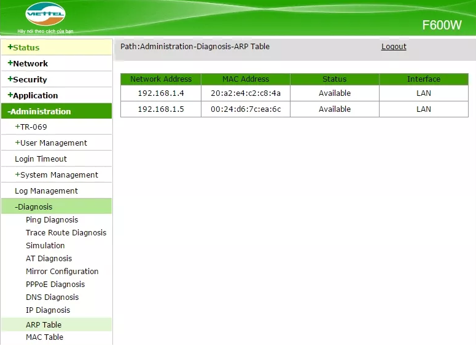Open the MAC Table page

pyautogui.click(x=45, y=337)
